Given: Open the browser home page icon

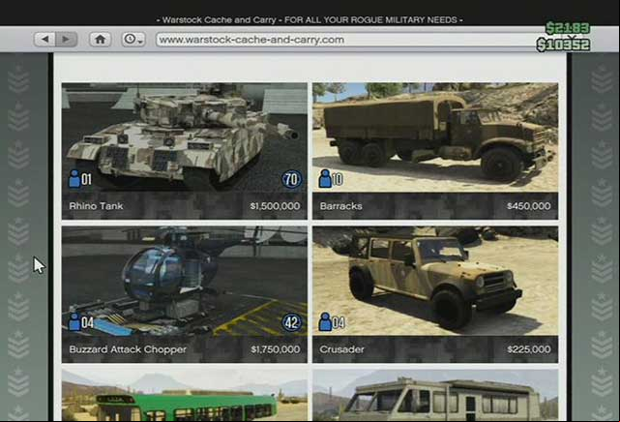Looking at the screenshot, I should (x=100, y=40).
